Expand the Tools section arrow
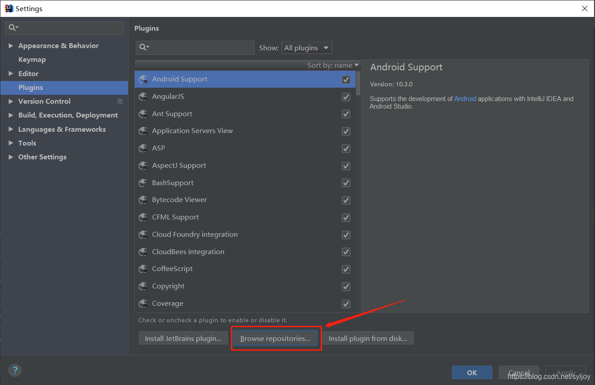Image resolution: width=595 pixels, height=385 pixels. pos(11,143)
